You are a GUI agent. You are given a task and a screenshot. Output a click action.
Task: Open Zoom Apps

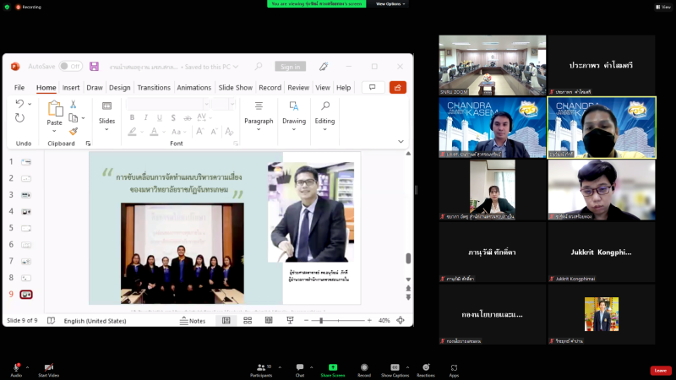[454, 370]
